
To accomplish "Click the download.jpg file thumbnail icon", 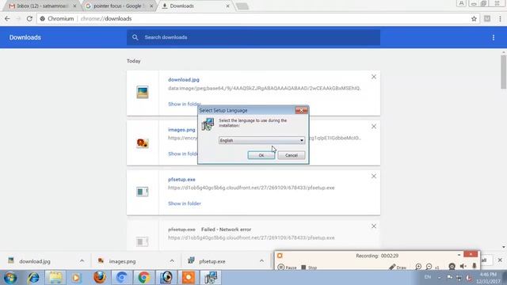I will (x=143, y=93).
